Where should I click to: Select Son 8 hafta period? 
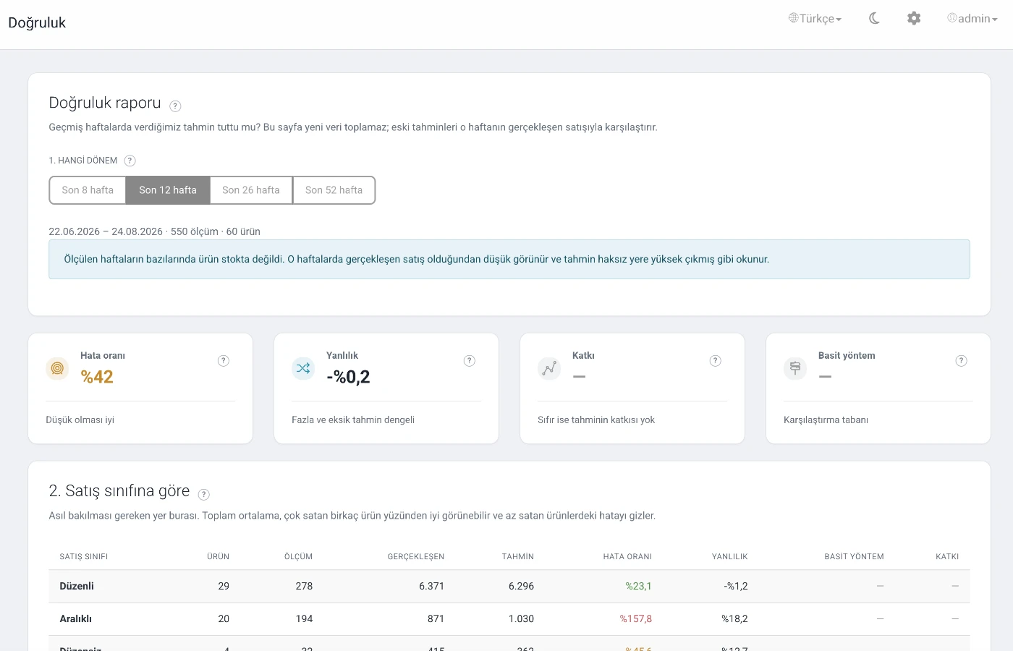(x=88, y=190)
